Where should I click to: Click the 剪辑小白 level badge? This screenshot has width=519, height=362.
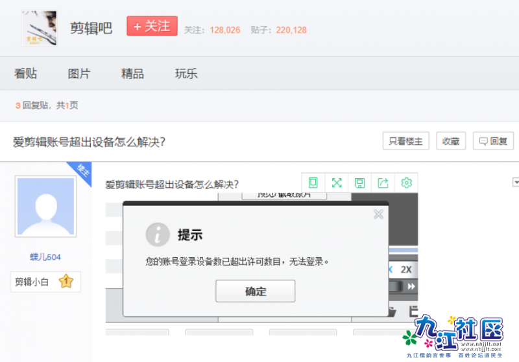click(x=45, y=282)
